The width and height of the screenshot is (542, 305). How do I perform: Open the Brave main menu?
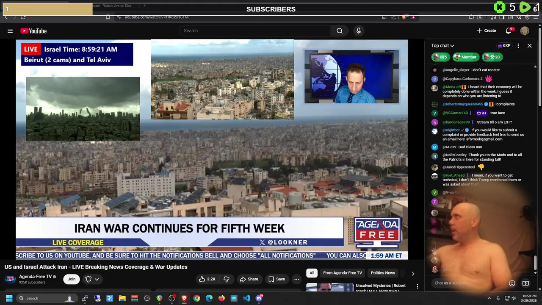pos(536,17)
